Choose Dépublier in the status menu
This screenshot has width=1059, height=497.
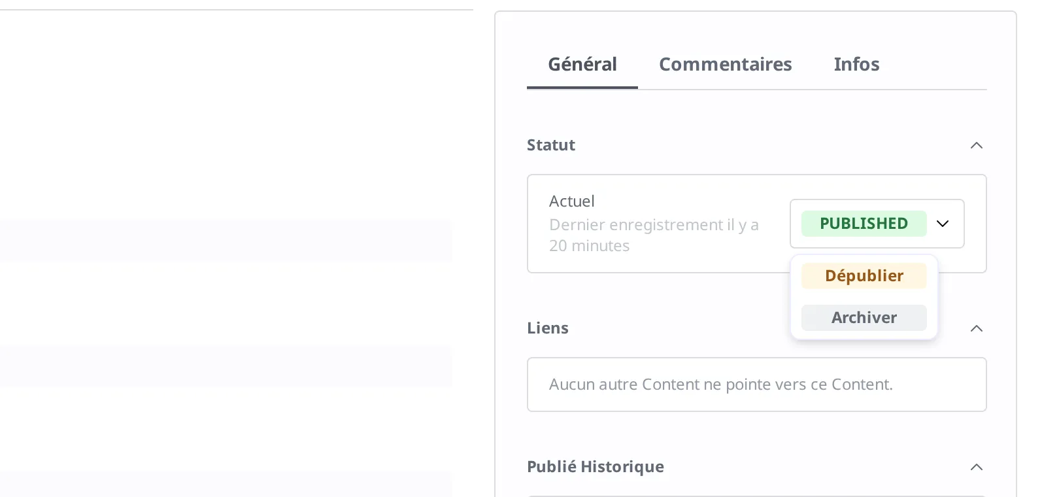coord(864,276)
